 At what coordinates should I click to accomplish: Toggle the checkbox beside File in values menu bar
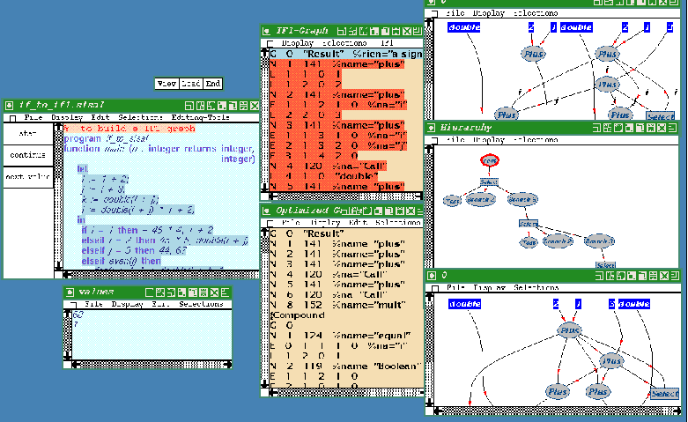click(x=73, y=305)
